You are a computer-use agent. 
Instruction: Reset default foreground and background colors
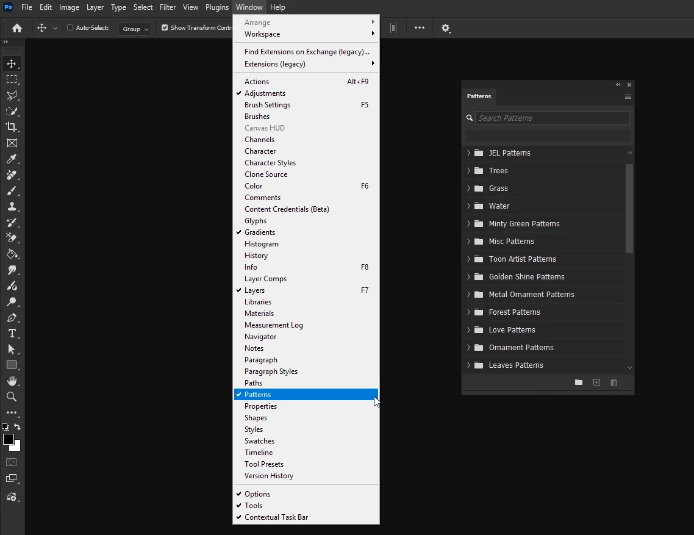coord(5,428)
